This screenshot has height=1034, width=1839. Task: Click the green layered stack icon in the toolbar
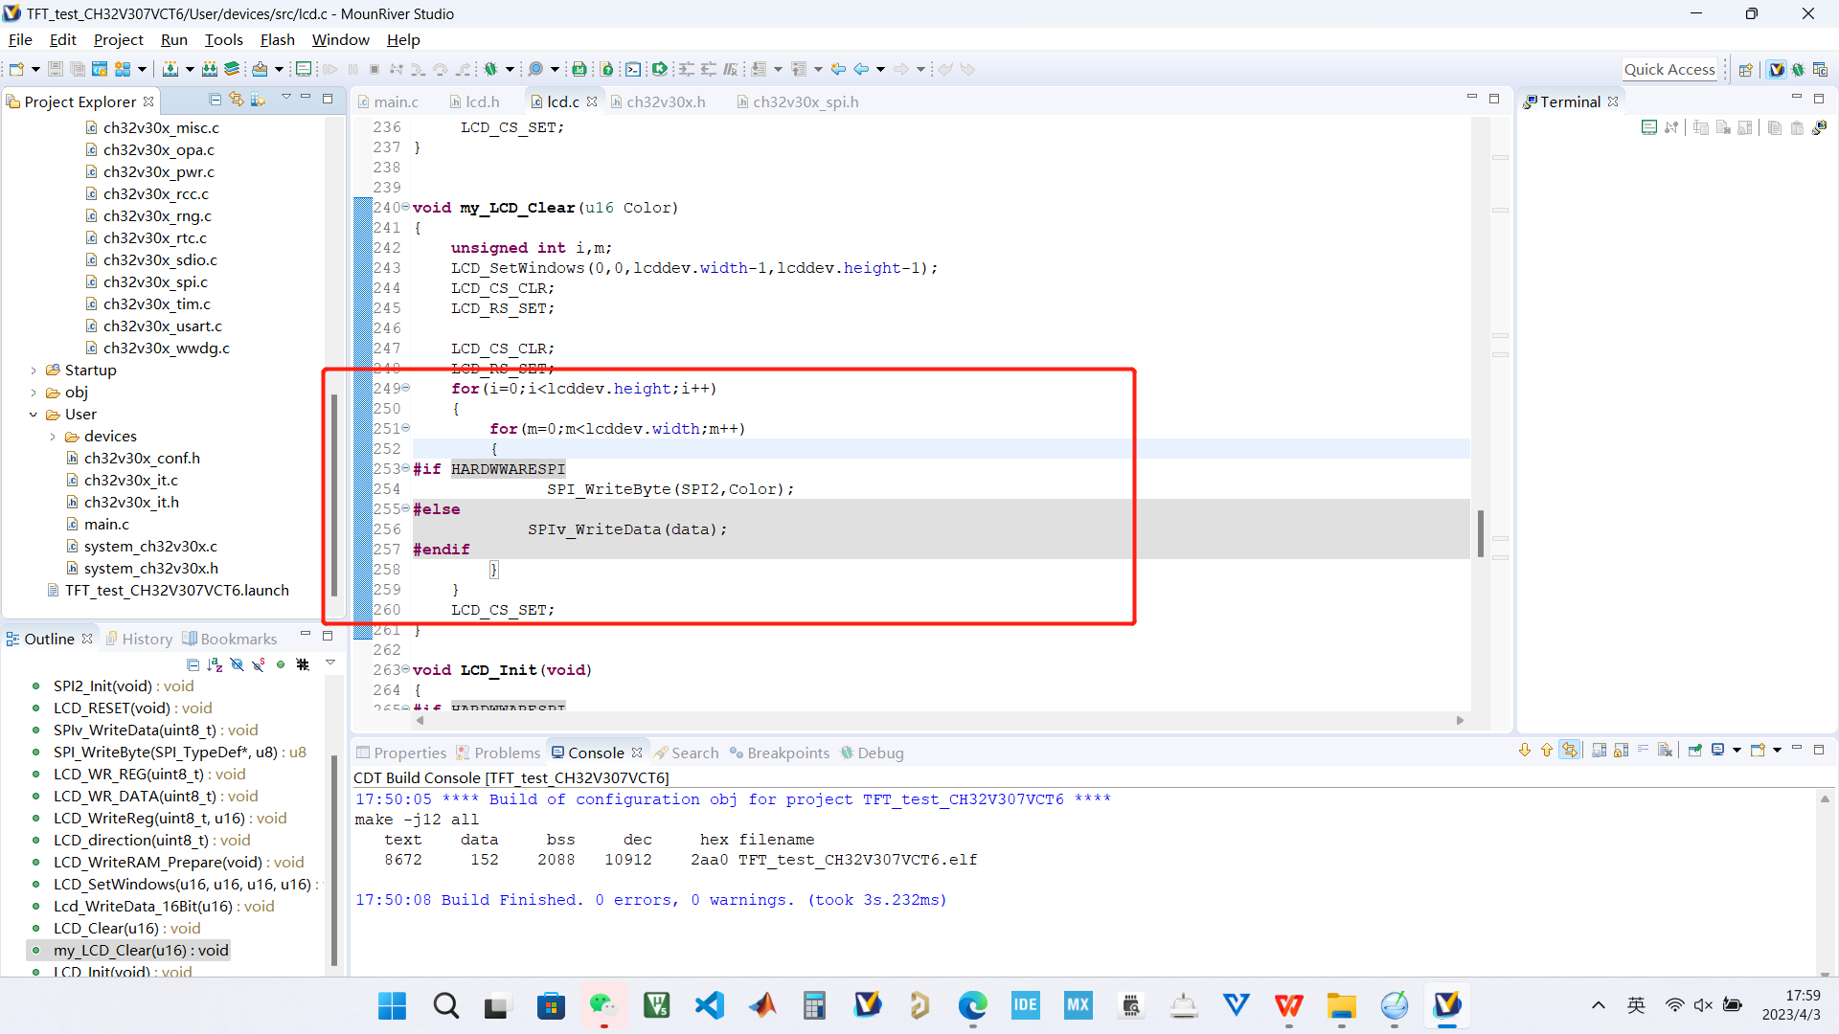click(x=232, y=69)
